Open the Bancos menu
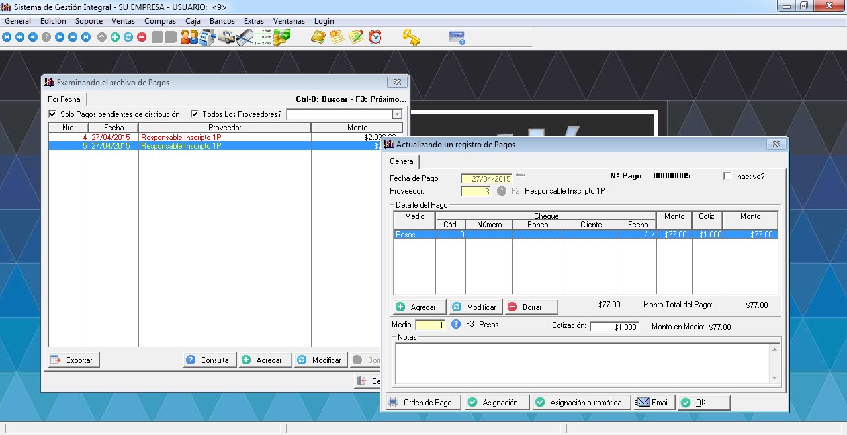Viewport: 847px width, 435px height. [222, 21]
